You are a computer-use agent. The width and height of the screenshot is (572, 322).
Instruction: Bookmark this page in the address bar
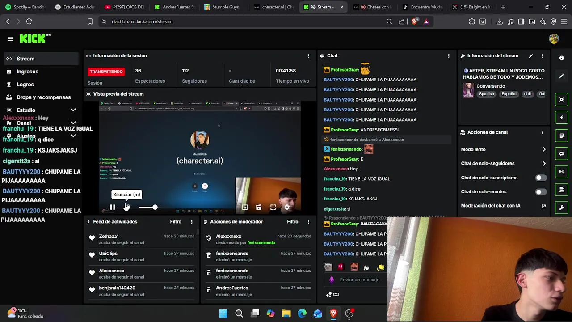90,21
